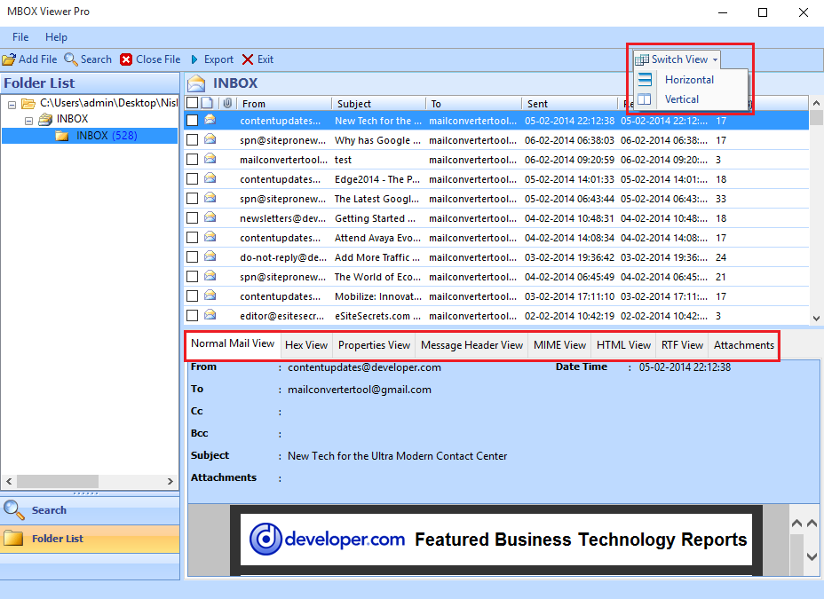
Task: Click the red Exit X icon
Action: pos(248,59)
